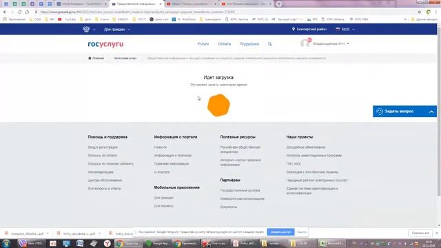This screenshot has height=248, width=441.
Task: Reload the page with refresh icon
Action: (x=19, y=12)
